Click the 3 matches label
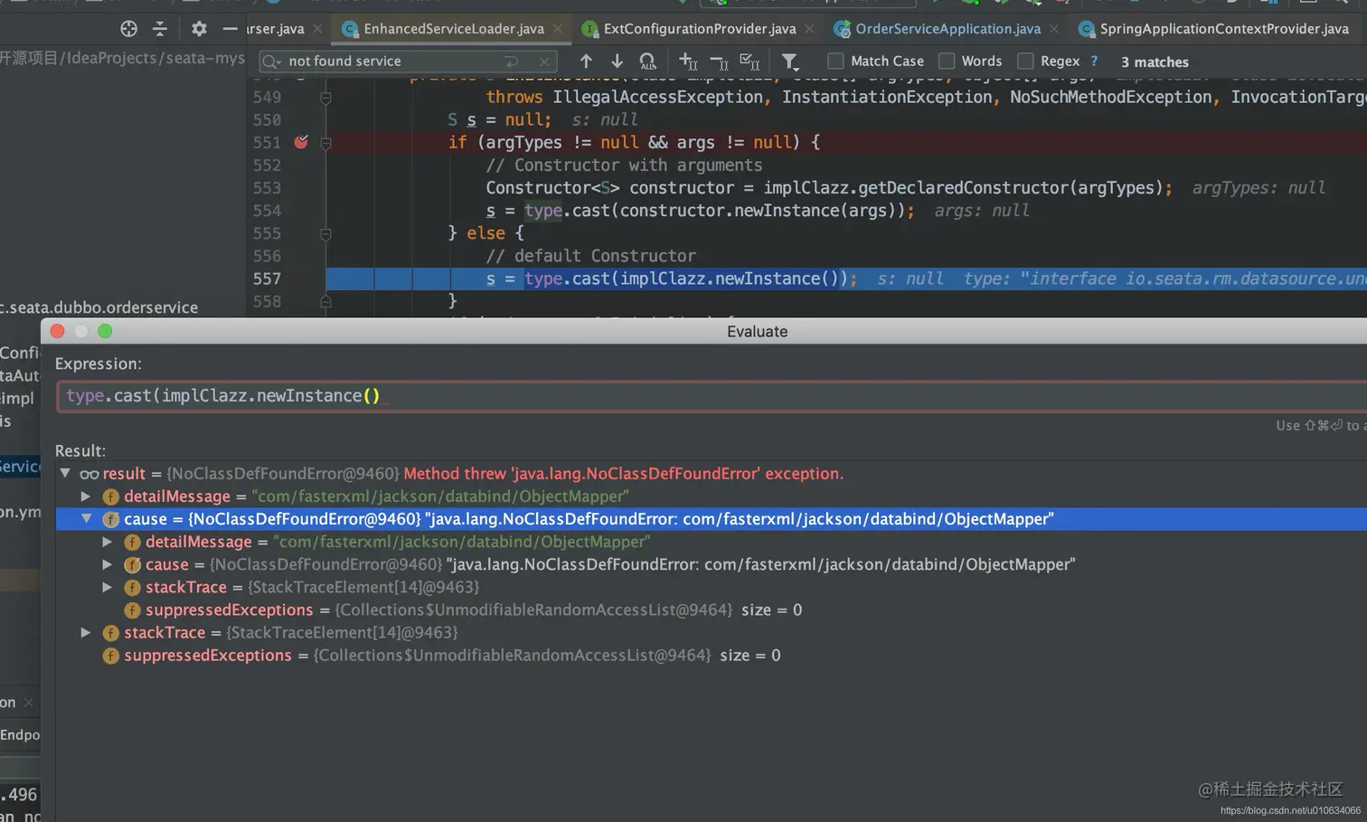This screenshot has height=822, width=1367. (x=1155, y=61)
